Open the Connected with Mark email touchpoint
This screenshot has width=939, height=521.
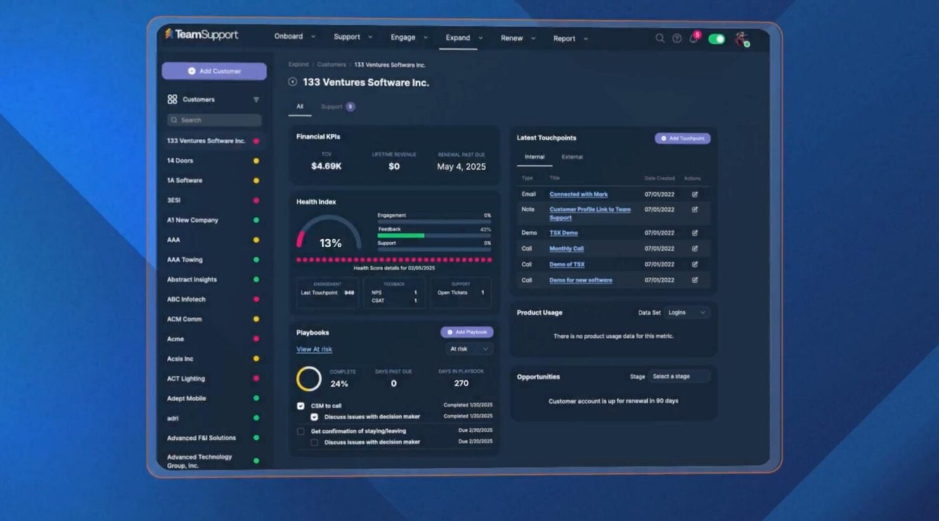point(578,194)
